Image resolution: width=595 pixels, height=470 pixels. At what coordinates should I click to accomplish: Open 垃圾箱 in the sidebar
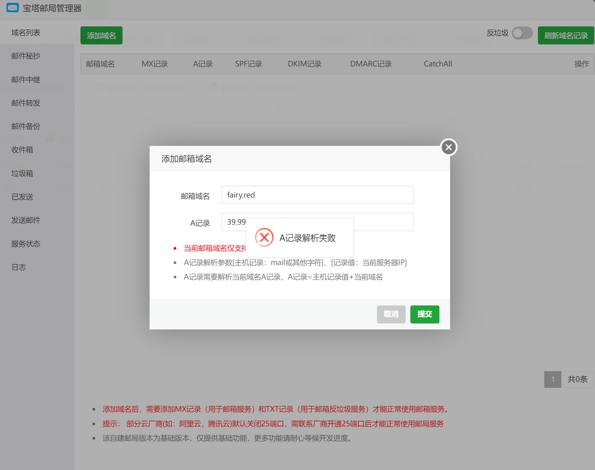point(22,173)
